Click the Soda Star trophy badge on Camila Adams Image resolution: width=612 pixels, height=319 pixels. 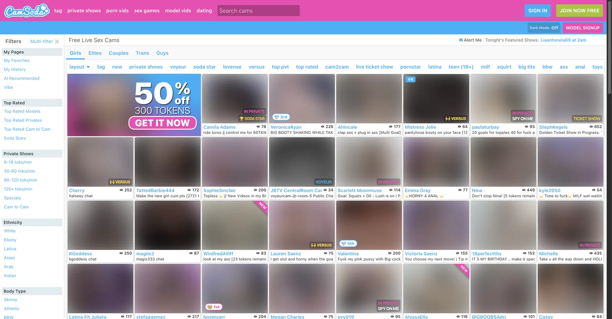(x=252, y=119)
